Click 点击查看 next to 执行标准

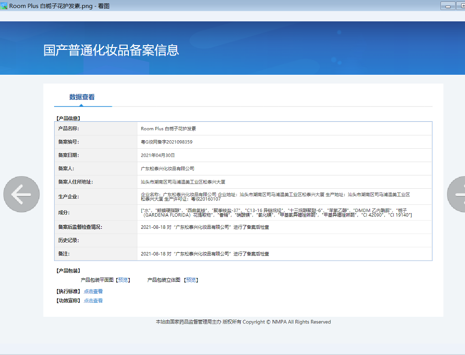93,291
